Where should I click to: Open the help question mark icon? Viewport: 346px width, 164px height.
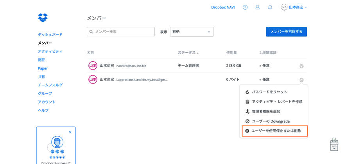click(245, 7)
